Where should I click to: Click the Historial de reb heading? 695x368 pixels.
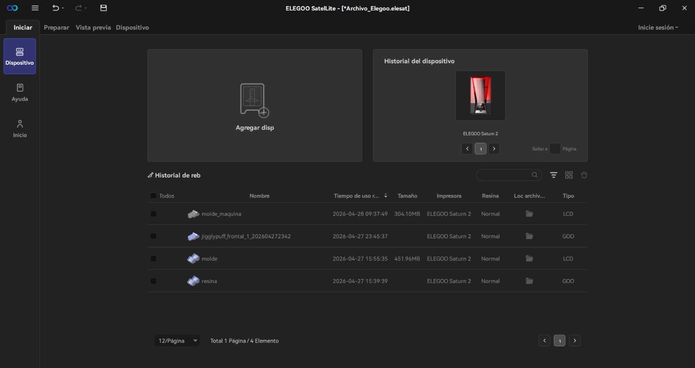(178, 175)
